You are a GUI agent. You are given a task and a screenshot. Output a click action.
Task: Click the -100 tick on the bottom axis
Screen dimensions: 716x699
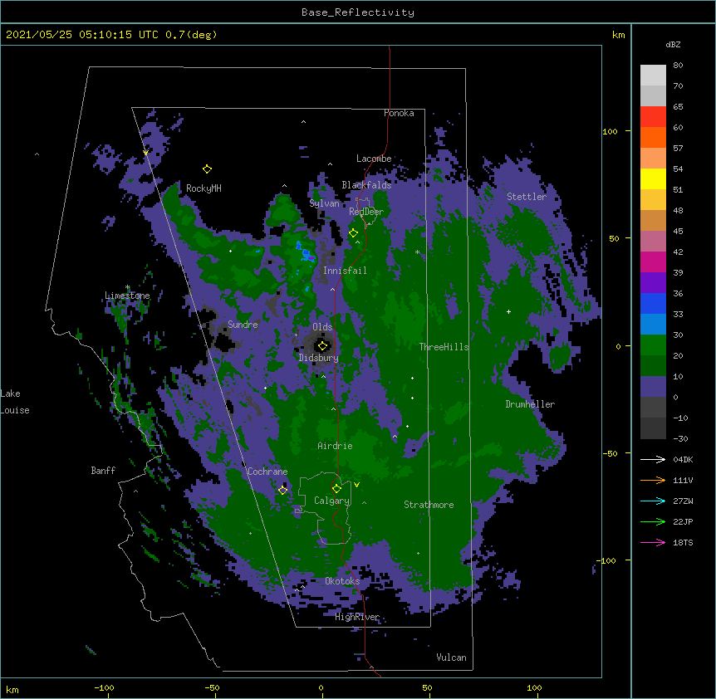[x=104, y=687]
